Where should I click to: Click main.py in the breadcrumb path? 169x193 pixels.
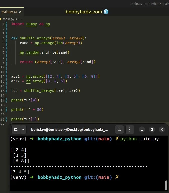click(9, 19)
